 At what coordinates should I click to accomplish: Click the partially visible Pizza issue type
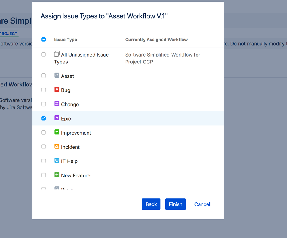pos(67,189)
